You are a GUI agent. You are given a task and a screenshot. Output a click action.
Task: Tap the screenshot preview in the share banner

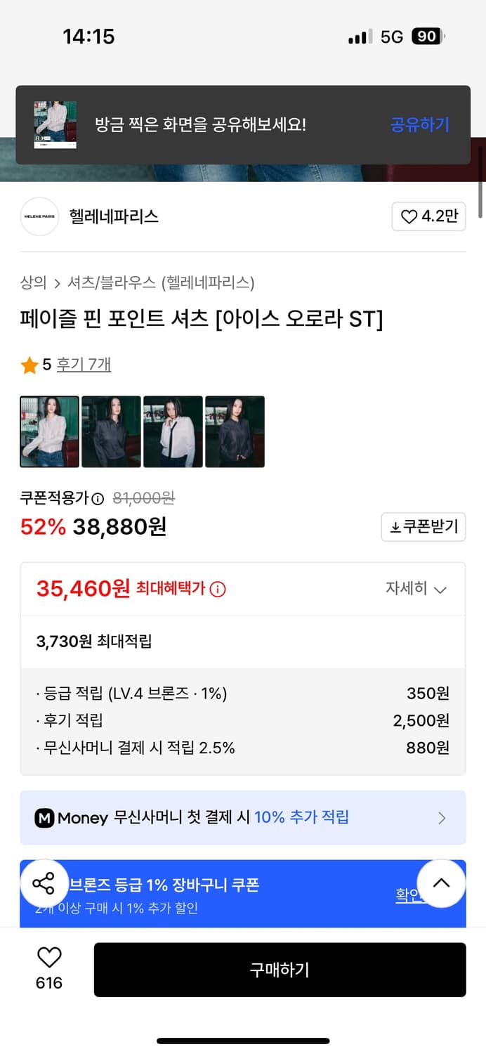point(55,125)
